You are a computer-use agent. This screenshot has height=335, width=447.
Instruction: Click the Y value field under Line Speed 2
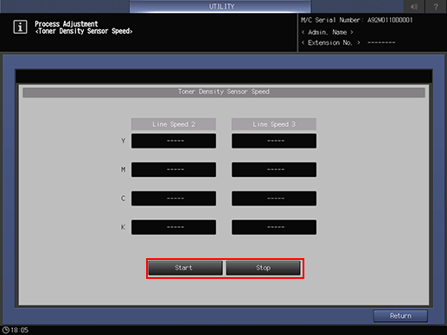(174, 141)
